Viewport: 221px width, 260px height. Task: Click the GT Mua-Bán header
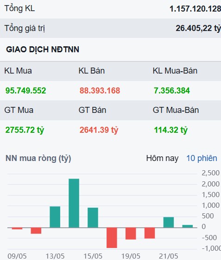(176, 110)
